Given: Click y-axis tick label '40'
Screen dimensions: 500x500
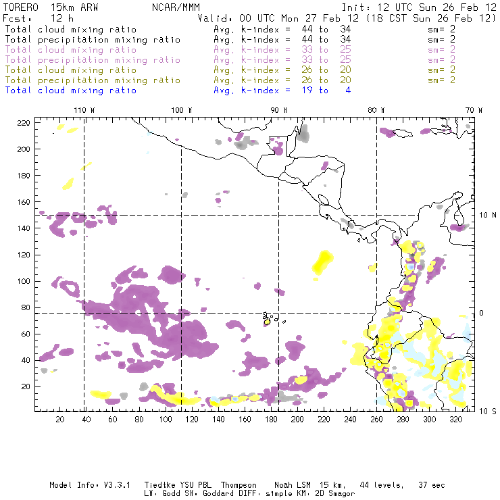Looking at the screenshot, I should pos(26,360).
